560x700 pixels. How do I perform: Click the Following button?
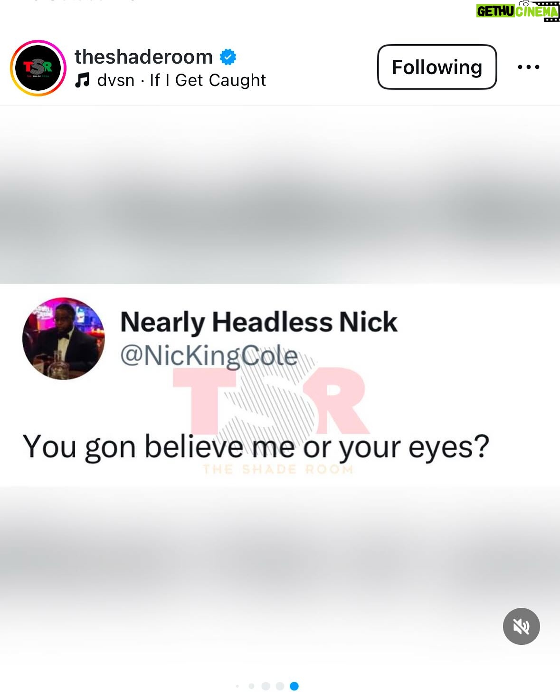437,67
